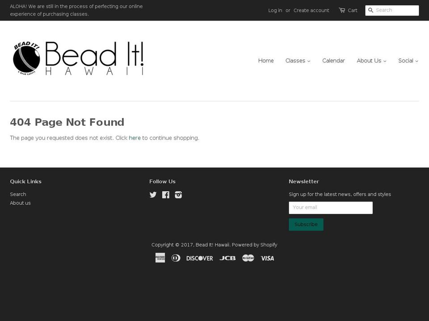This screenshot has height=321, width=429.
Task: Expand the Classes dropdown menu
Action: point(298,61)
